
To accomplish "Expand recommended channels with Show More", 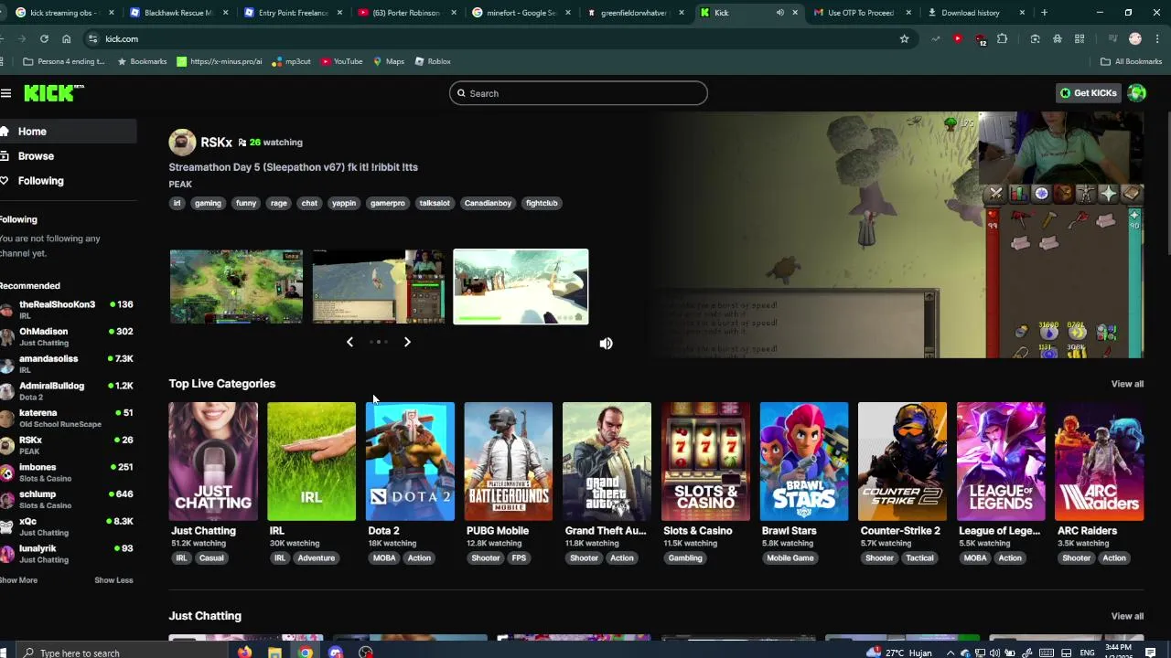I will (18, 580).
